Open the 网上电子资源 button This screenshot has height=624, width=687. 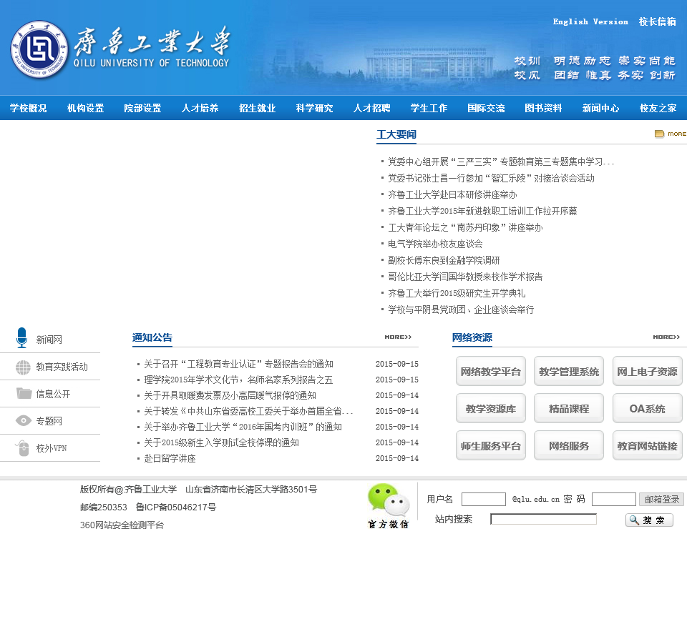coord(647,371)
